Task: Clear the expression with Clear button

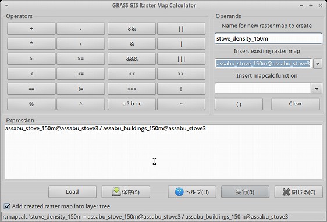Action: [x=296, y=104]
